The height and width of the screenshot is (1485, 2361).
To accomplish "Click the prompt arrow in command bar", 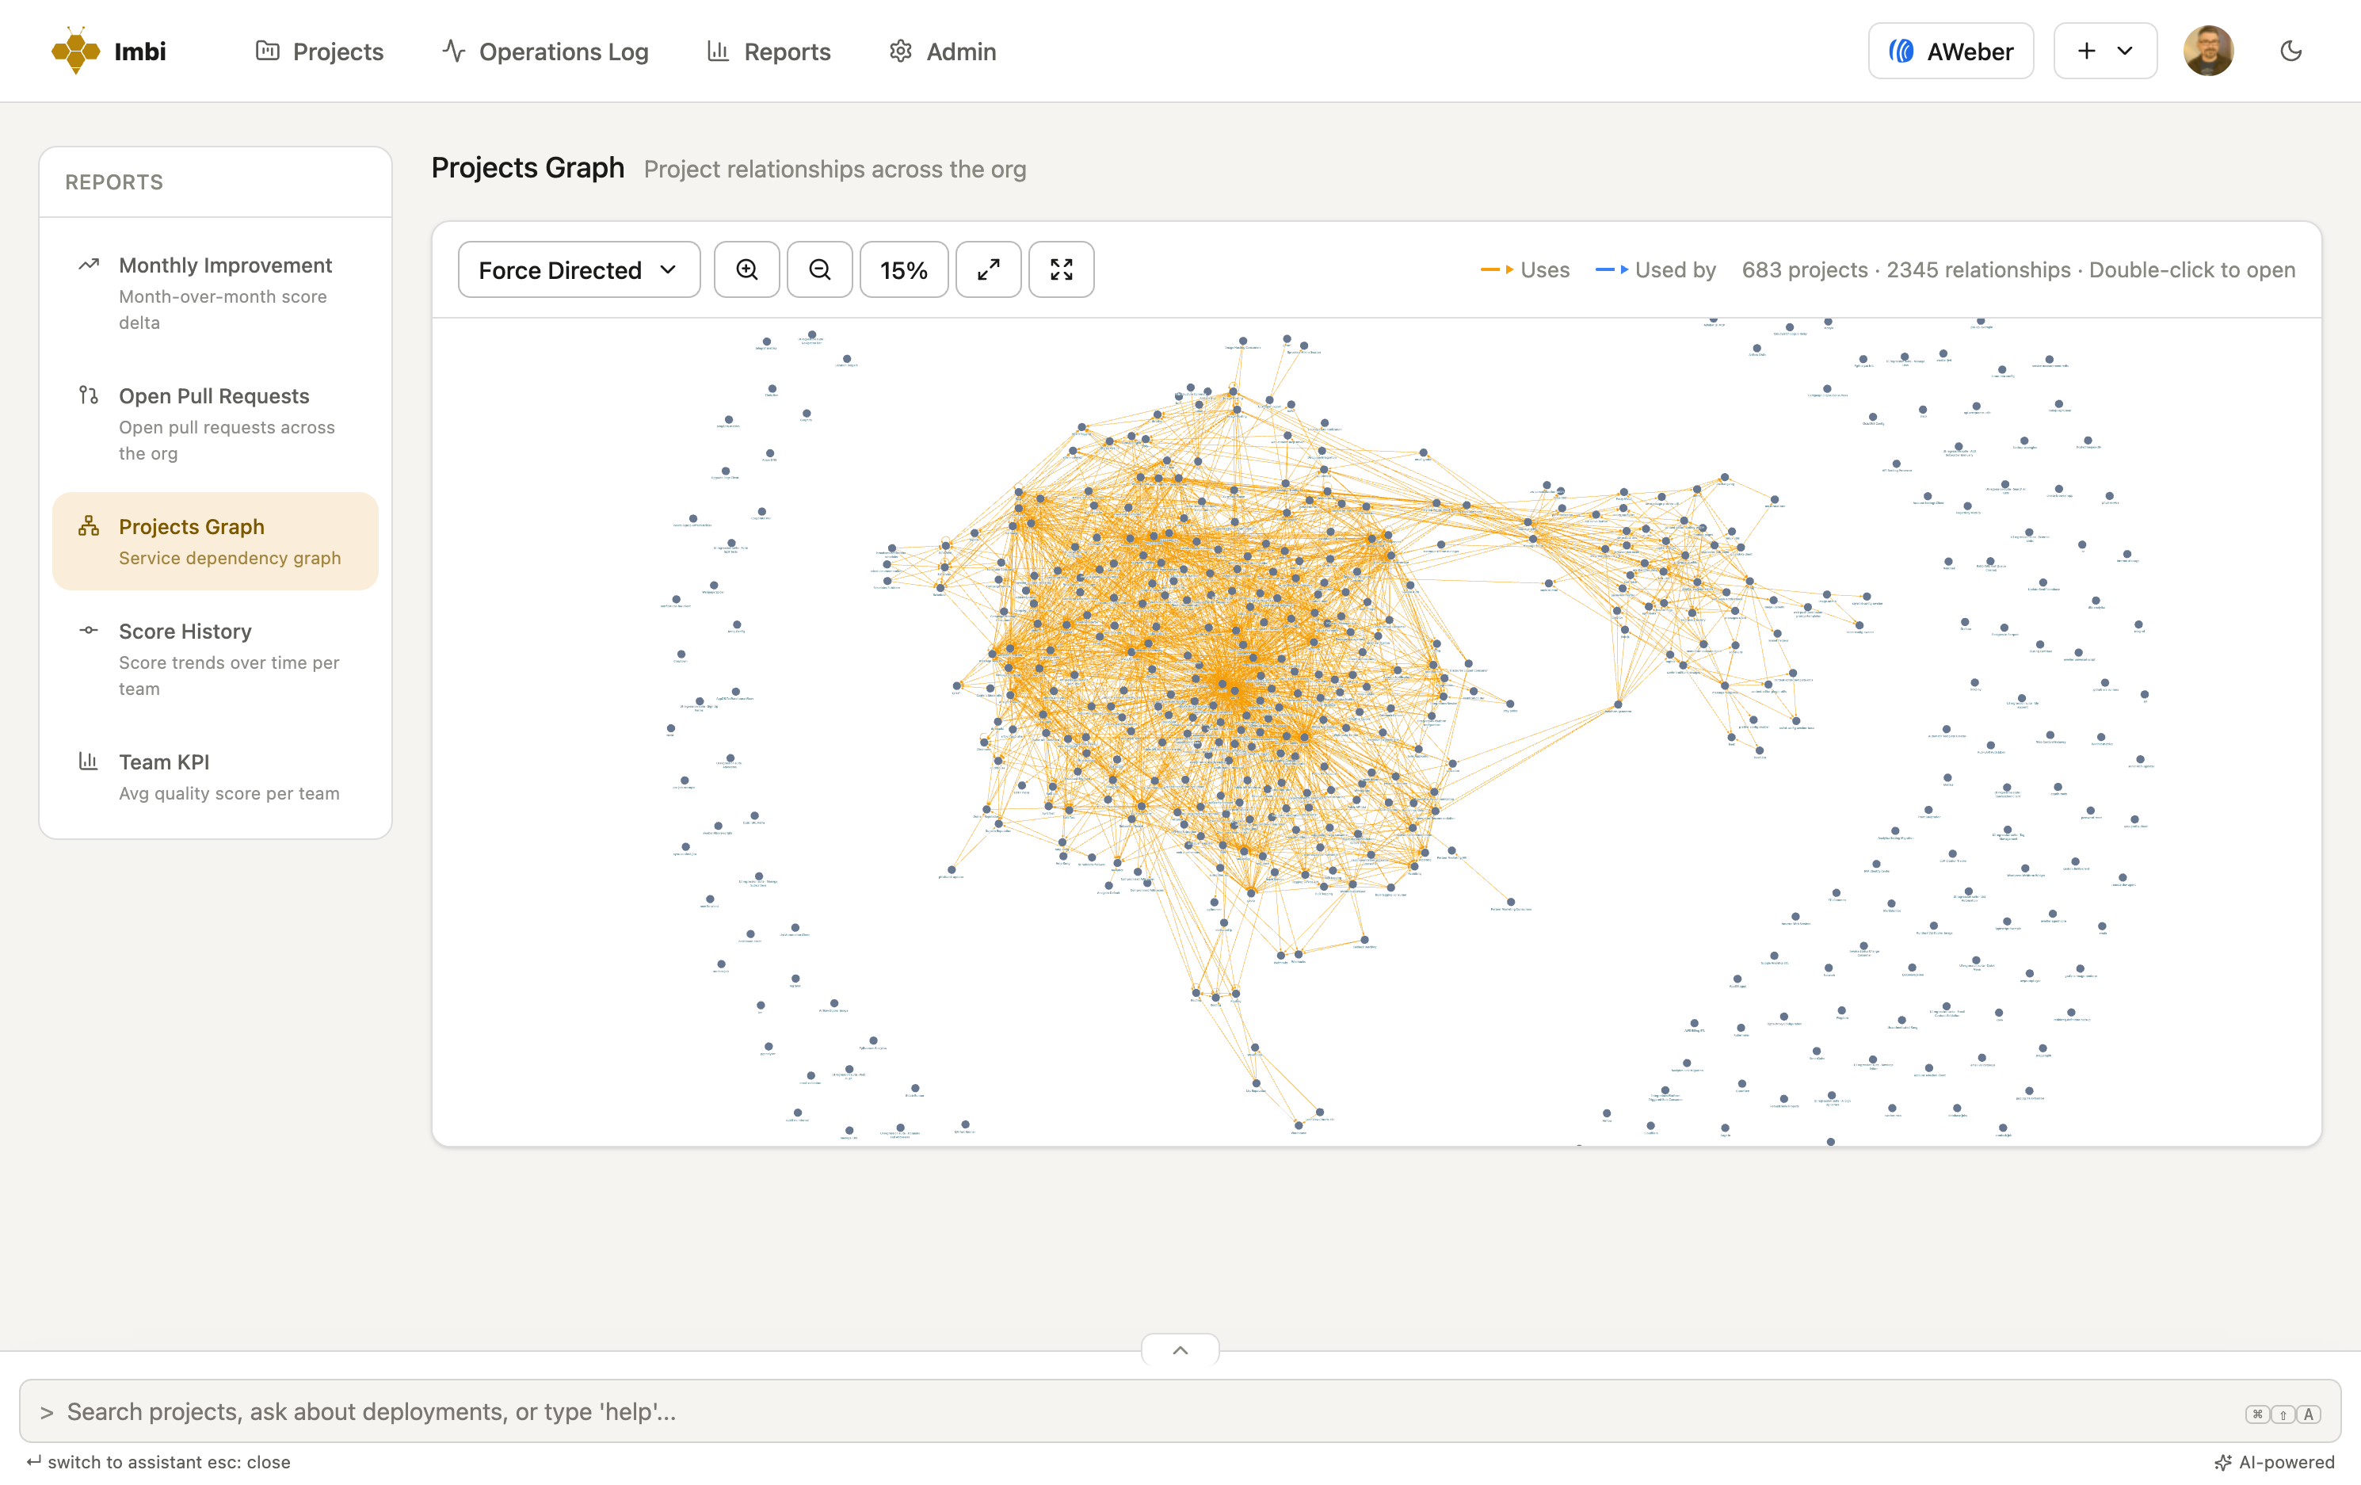I will click(46, 1412).
